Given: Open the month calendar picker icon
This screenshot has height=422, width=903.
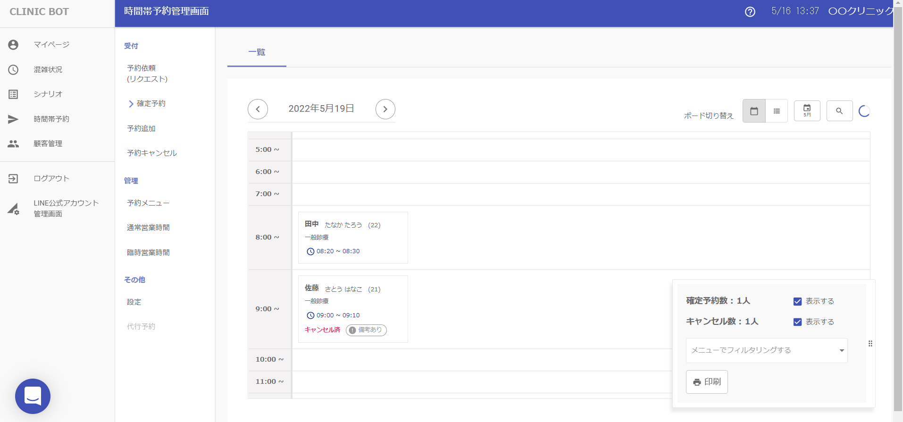Looking at the screenshot, I should click(x=807, y=111).
